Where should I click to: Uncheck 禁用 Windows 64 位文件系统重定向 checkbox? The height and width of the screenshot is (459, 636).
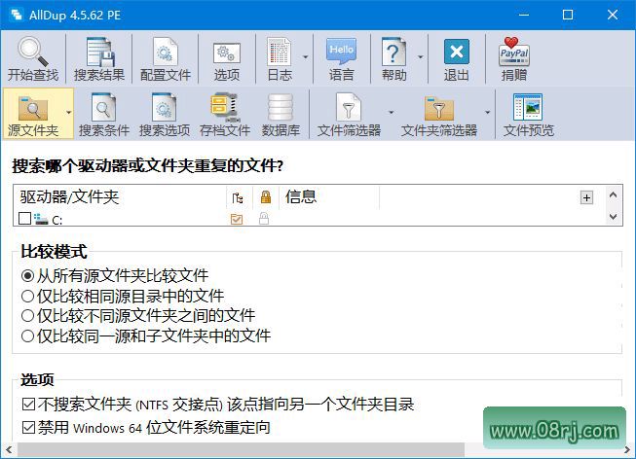click(x=28, y=428)
